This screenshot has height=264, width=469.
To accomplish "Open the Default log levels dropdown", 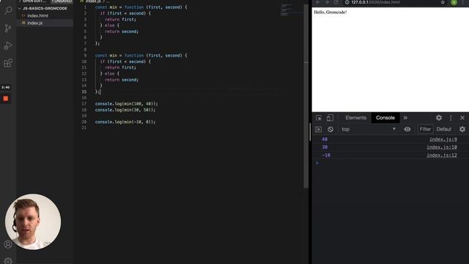I will (x=444, y=129).
